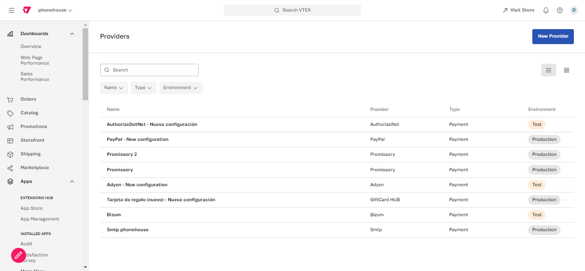585x271 pixels.
Task: Open Adyen - New configuration provider
Action: (x=137, y=185)
